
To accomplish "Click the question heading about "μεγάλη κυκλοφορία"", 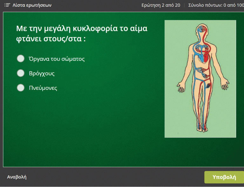I will click(x=82, y=33).
